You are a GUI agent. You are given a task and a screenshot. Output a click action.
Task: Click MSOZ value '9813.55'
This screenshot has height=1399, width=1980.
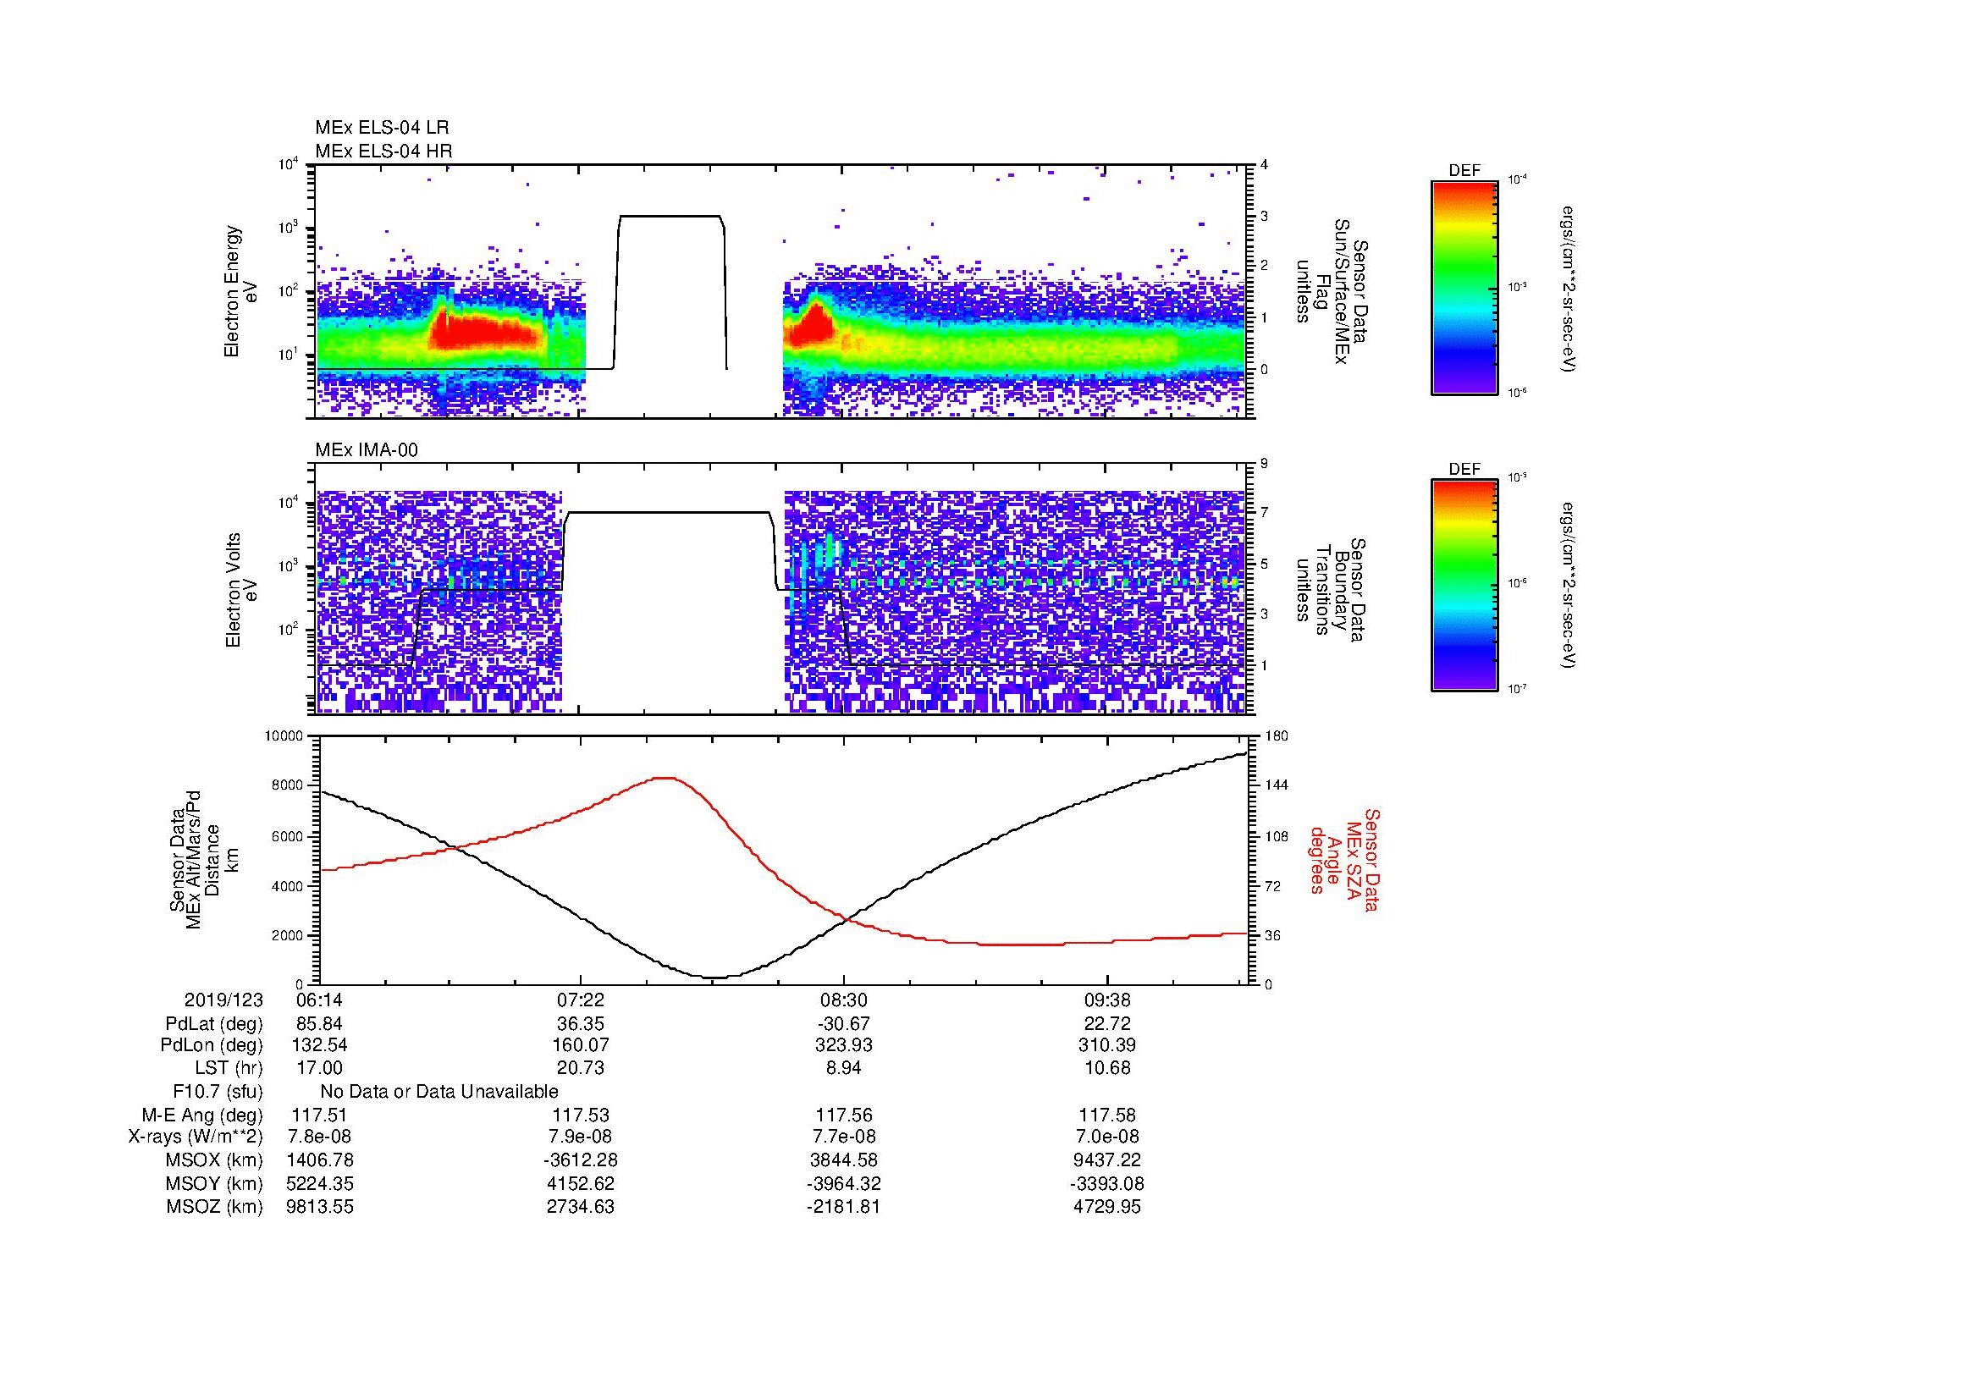pos(319,1207)
